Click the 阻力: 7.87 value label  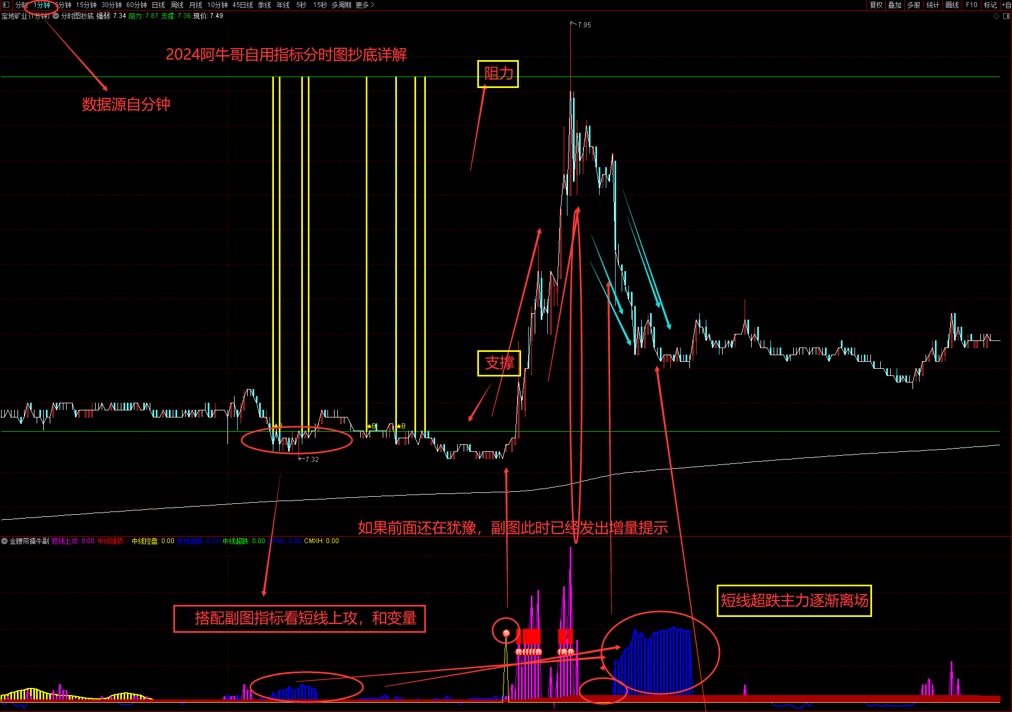143,16
